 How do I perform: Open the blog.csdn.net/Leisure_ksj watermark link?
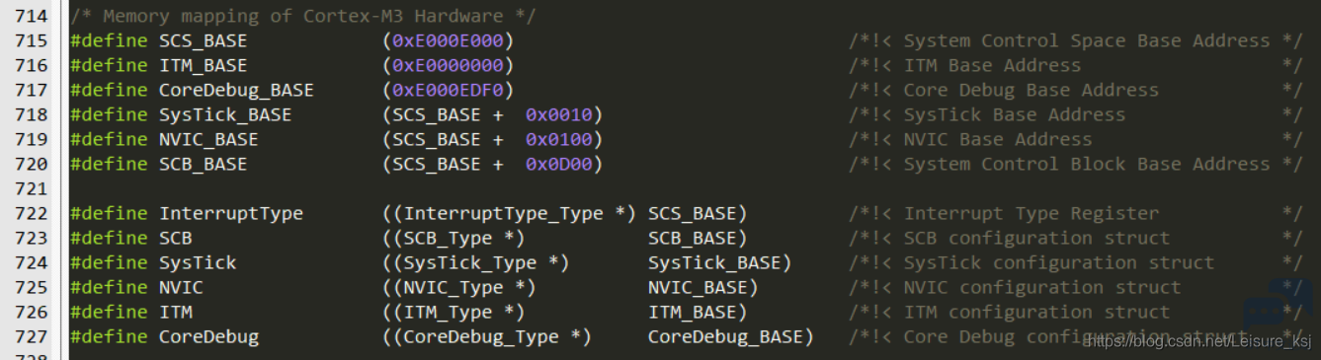click(1198, 341)
